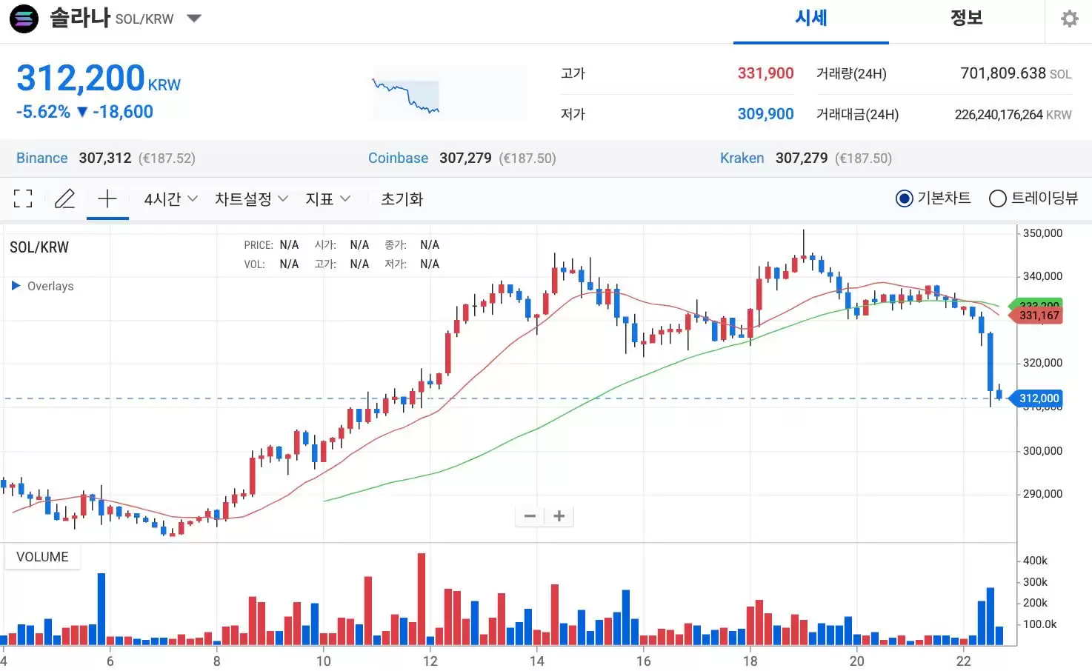Select the 트레이딩뷰 radio option
The width and height of the screenshot is (1092, 671).
[x=998, y=198]
